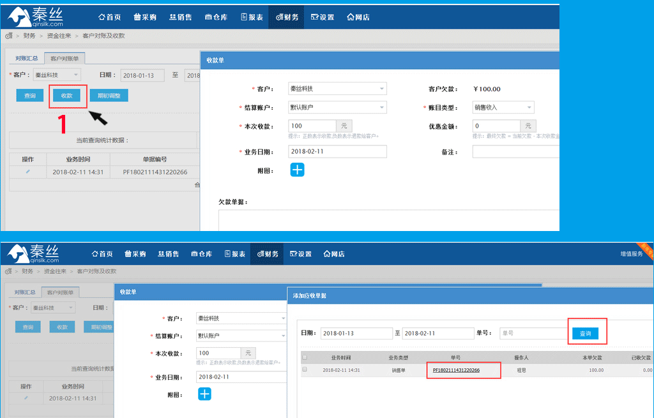Click the blue plus icon to add 附图
Viewport: 654px width, 418px height.
tap(297, 169)
